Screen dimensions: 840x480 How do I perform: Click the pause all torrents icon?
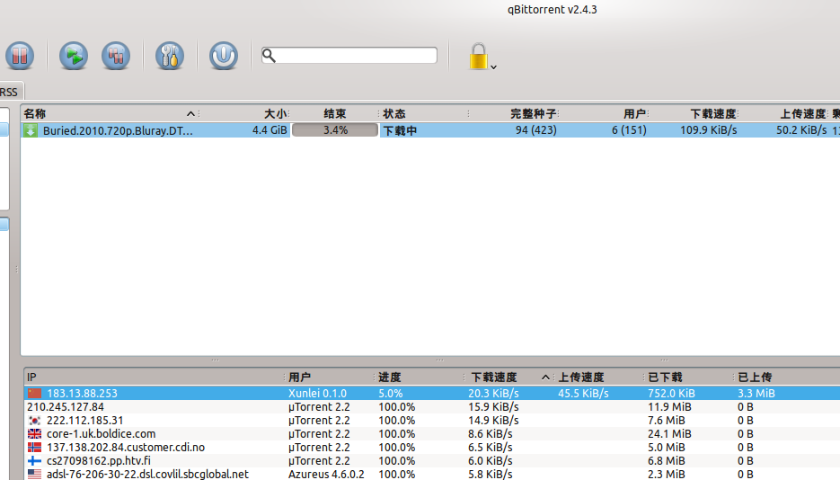116,56
